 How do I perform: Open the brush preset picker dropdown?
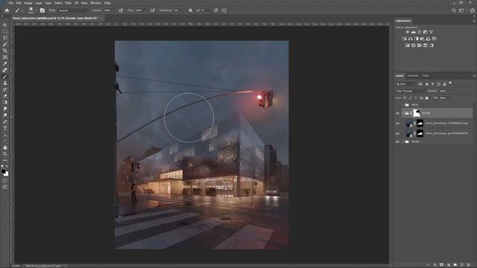pos(36,10)
